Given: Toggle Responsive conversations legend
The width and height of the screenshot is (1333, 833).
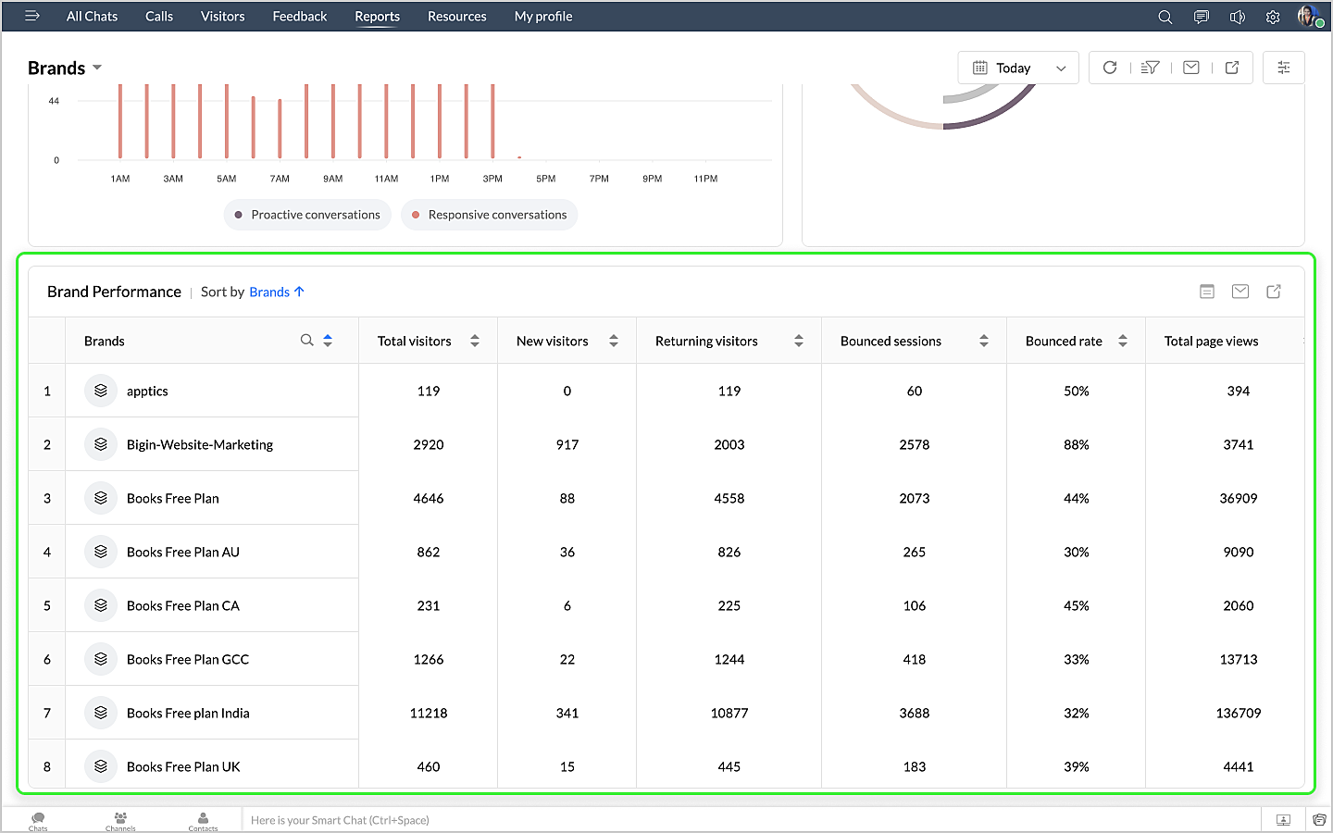Looking at the screenshot, I should 489,215.
